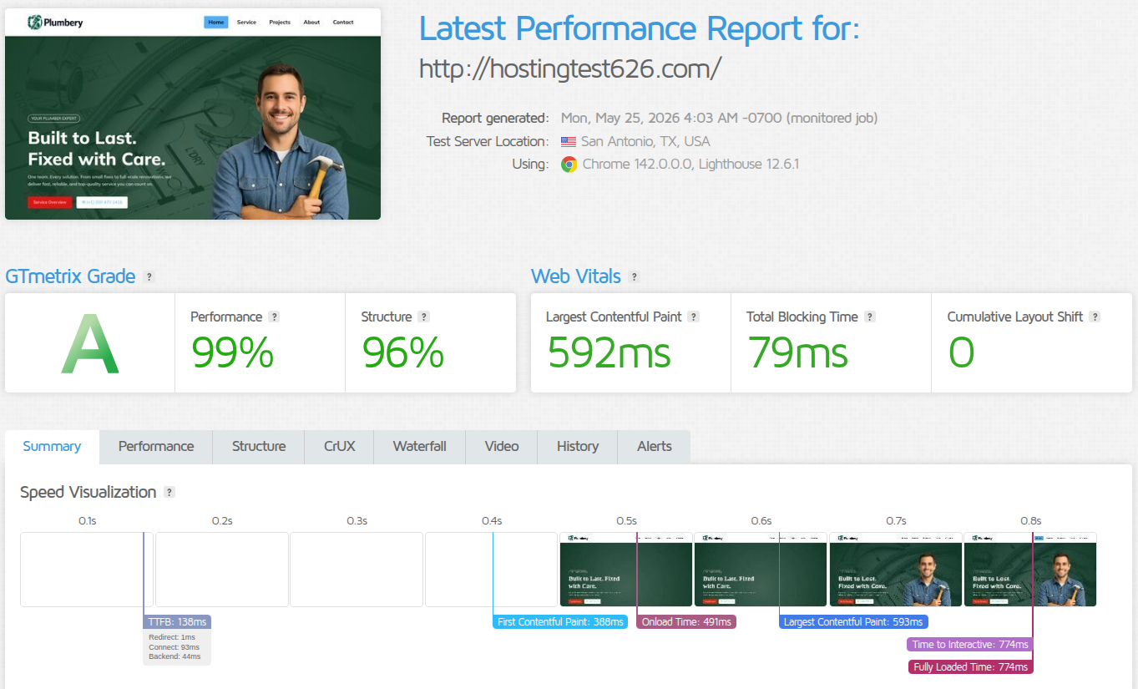Image resolution: width=1138 pixels, height=689 pixels.
Task: Click Total Blocking Time help icon
Action: tap(870, 317)
